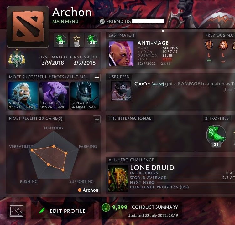The height and width of the screenshot is (225, 235).
Task: Click the Archon rank medal badge
Action: pos(17,59)
